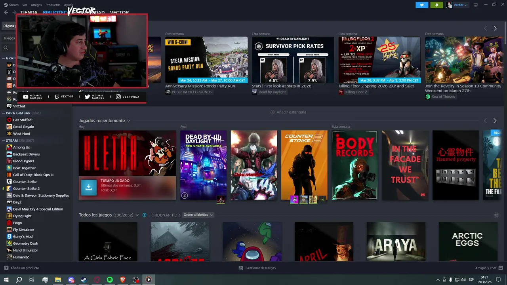Open Dead by Daylight recent game cover
Image resolution: width=507 pixels, height=285 pixels.
pyautogui.click(x=204, y=165)
